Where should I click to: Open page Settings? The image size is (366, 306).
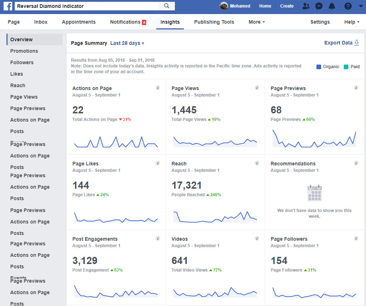[320, 22]
